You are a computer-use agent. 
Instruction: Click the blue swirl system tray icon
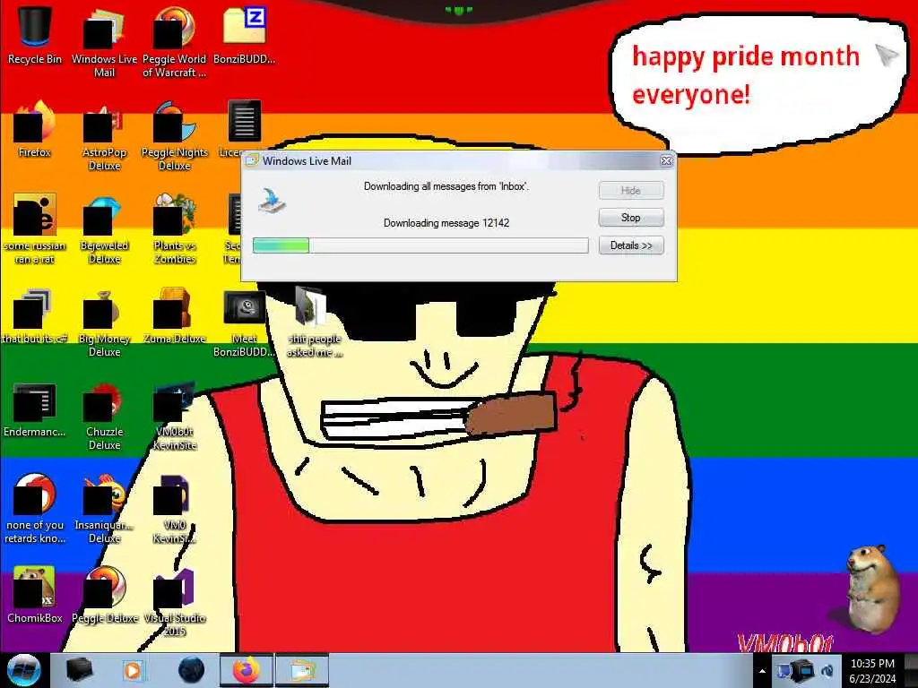pyautogui.click(x=827, y=670)
